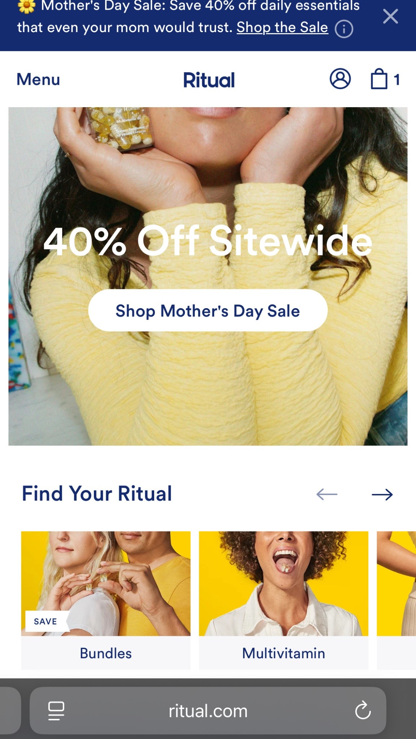Open the partially visible third category card

click(396, 600)
